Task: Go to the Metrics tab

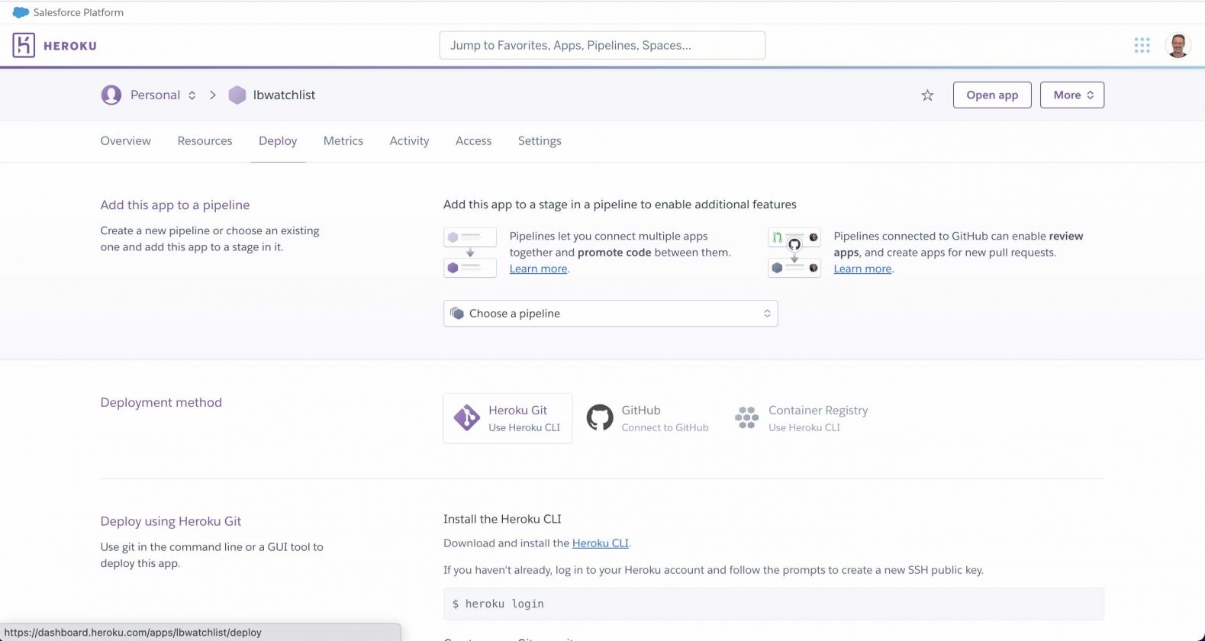Action: [343, 141]
